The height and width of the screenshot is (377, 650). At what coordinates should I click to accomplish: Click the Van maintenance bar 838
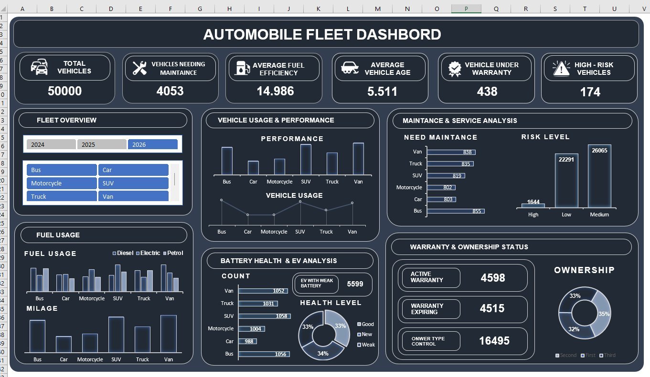(x=451, y=152)
